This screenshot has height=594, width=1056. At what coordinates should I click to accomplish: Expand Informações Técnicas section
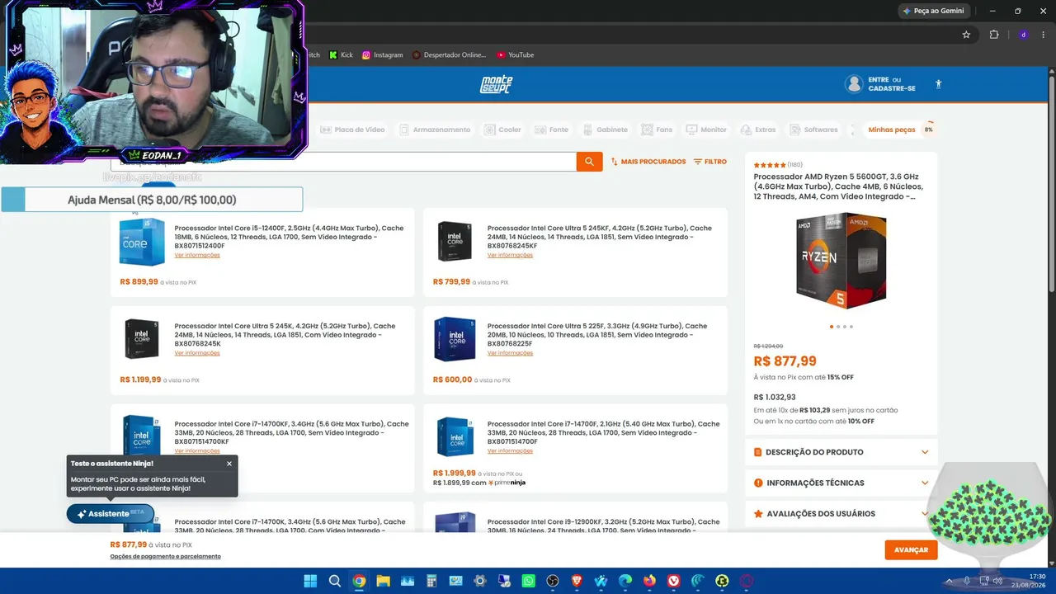pos(841,483)
